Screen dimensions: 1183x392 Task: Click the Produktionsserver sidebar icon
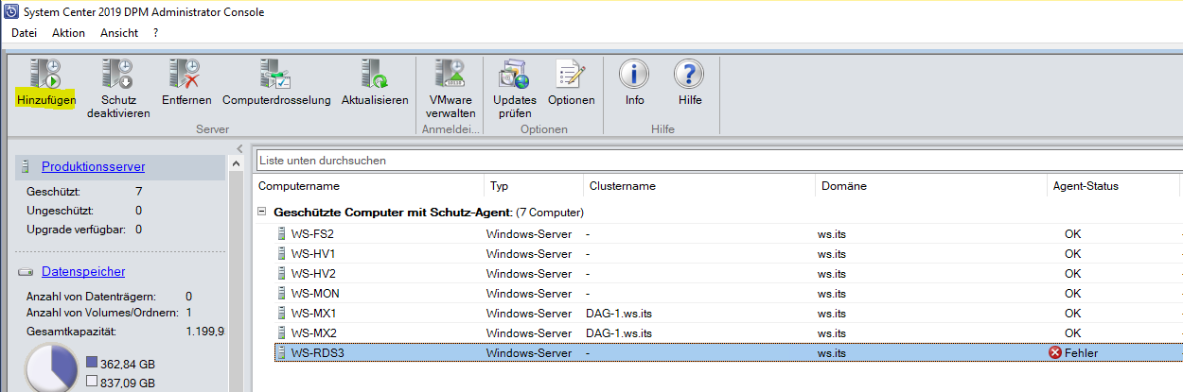(x=25, y=167)
